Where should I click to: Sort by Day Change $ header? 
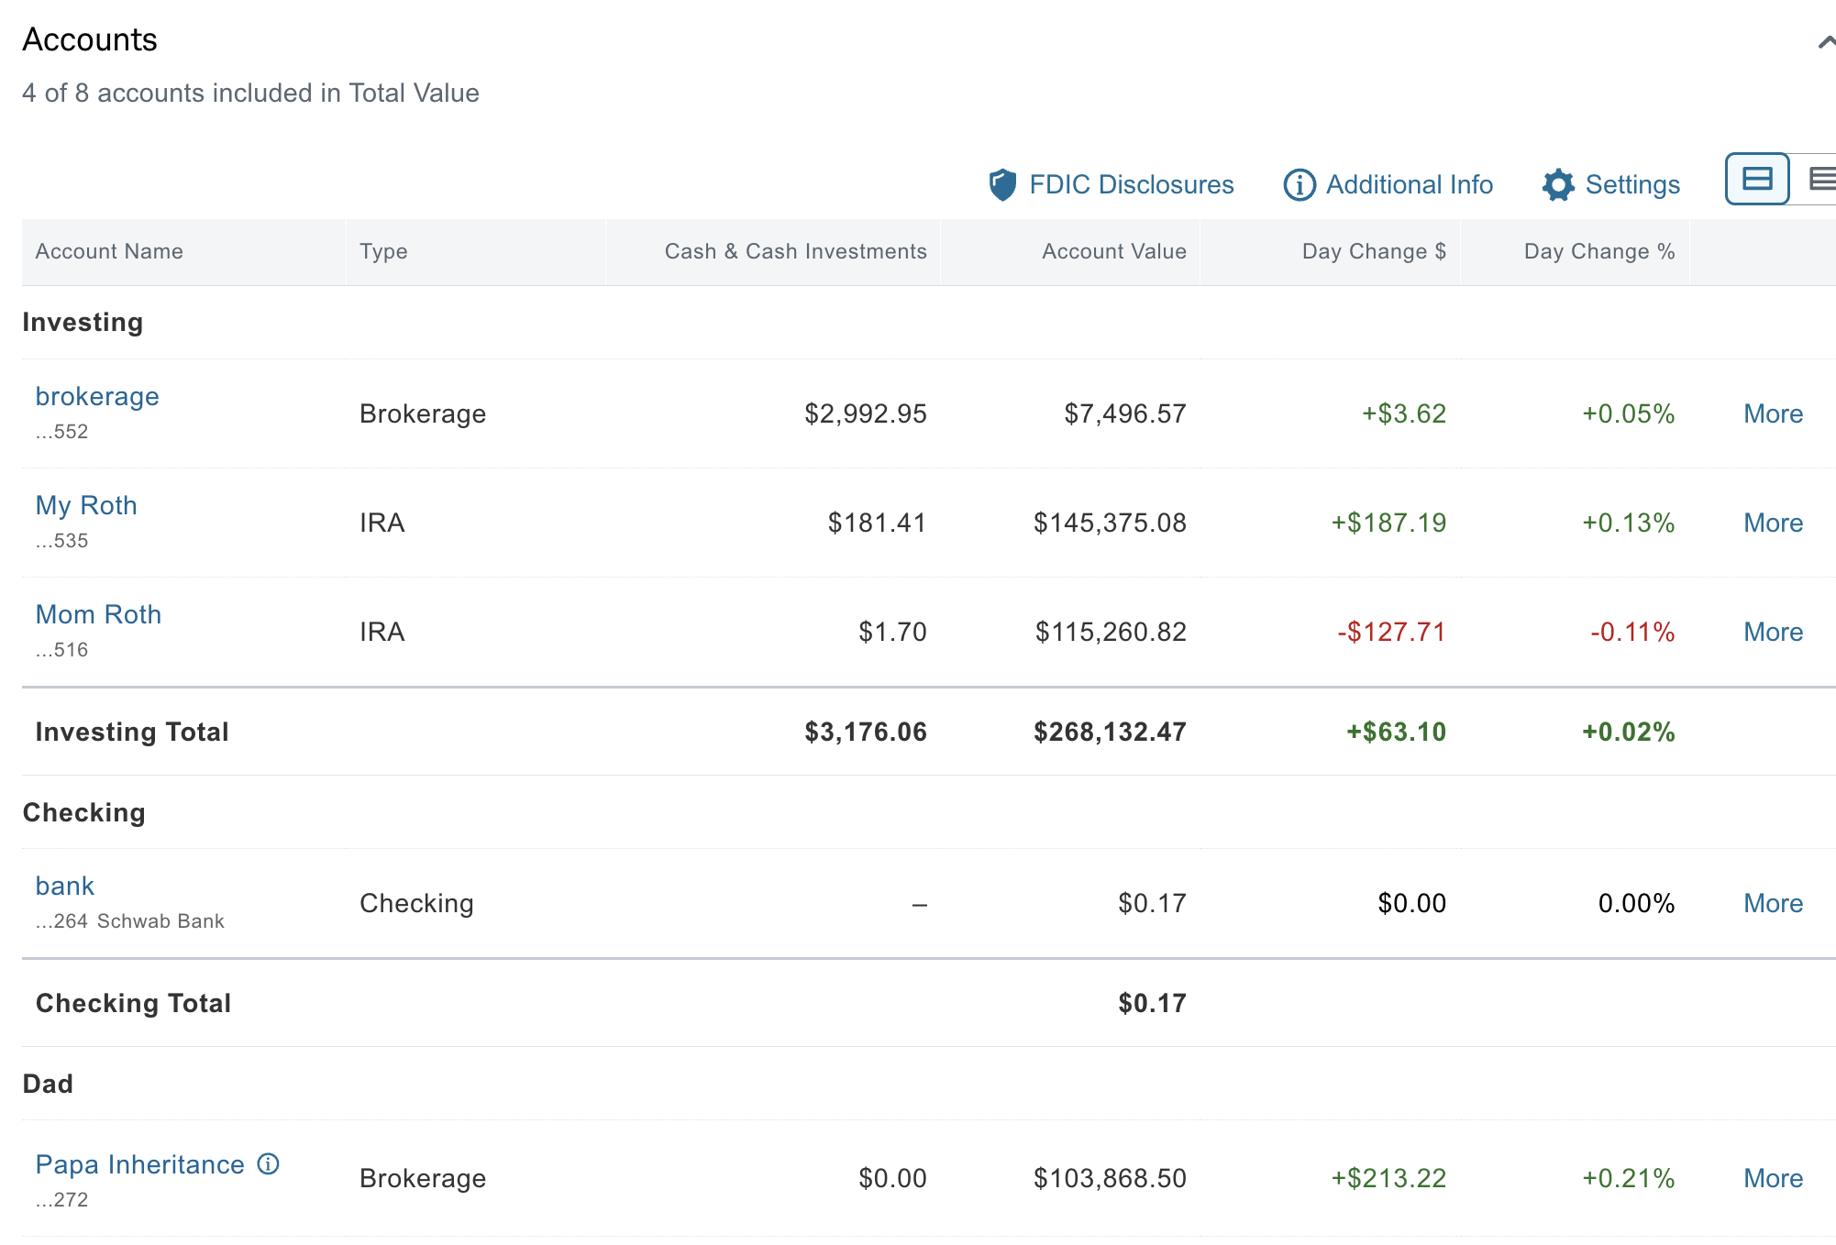pyautogui.click(x=1373, y=251)
